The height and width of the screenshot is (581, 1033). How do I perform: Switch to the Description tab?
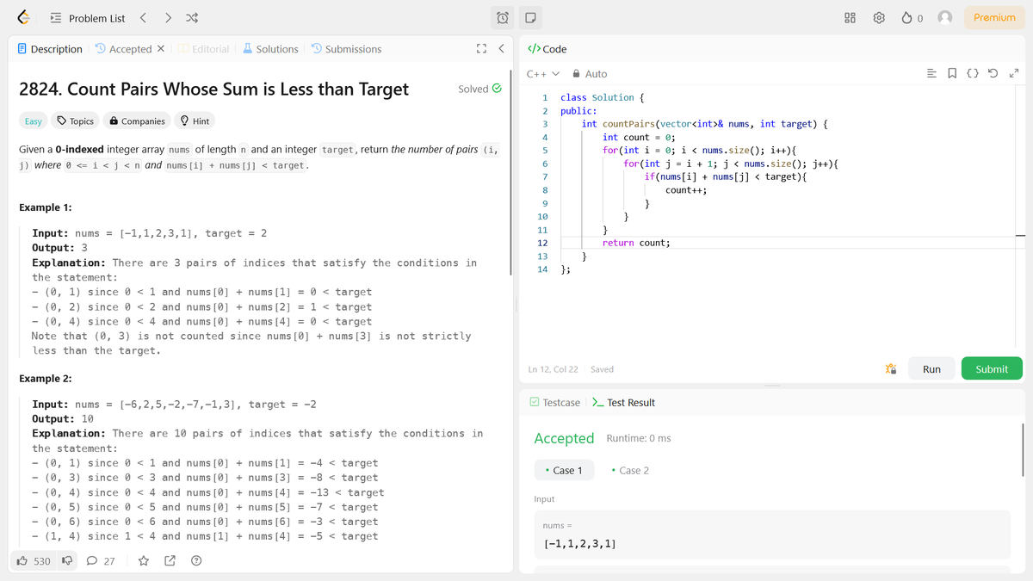pos(50,49)
